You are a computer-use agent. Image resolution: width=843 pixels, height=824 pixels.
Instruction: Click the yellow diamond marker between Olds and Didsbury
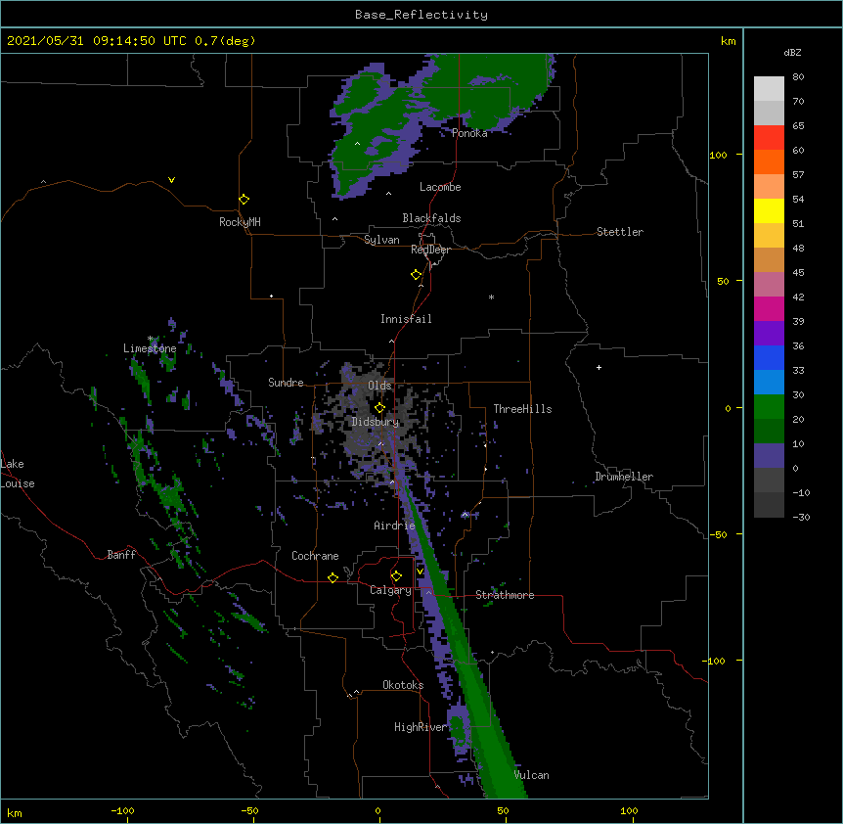(379, 408)
